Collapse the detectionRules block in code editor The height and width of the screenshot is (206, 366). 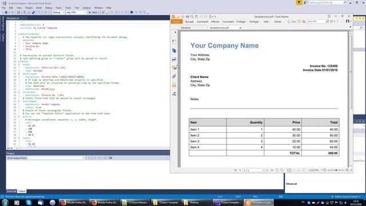pyautogui.click(x=19, y=34)
